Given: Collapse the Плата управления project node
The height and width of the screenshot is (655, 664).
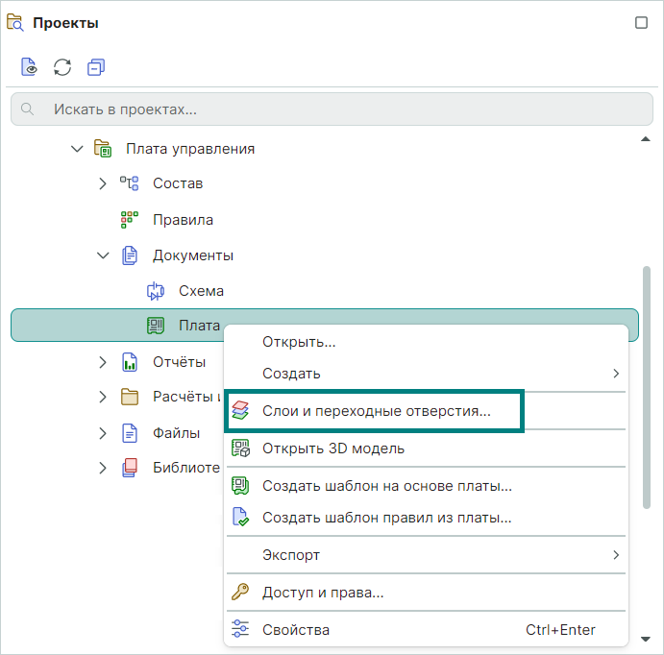Looking at the screenshot, I should coord(77,149).
